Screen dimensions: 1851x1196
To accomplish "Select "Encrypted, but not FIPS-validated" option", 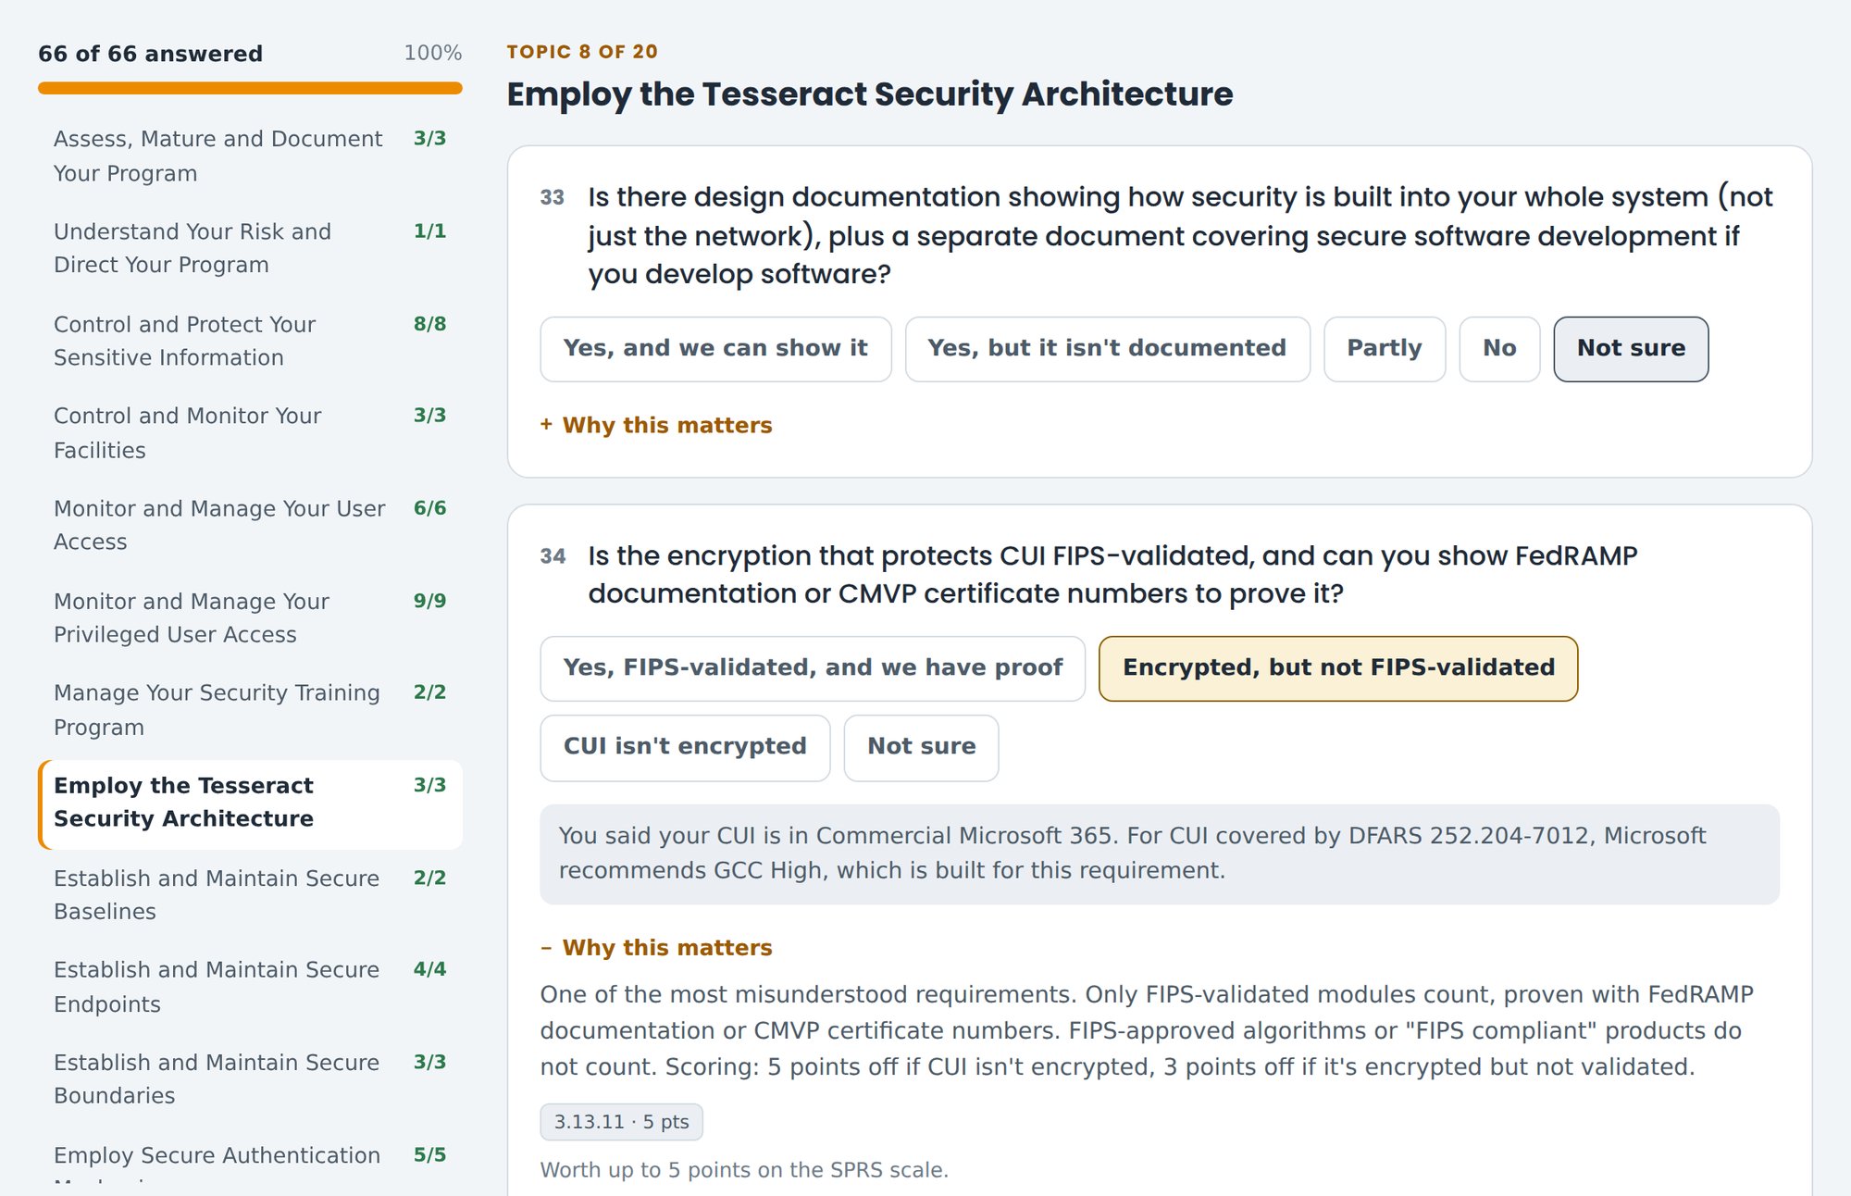I will tap(1338, 668).
